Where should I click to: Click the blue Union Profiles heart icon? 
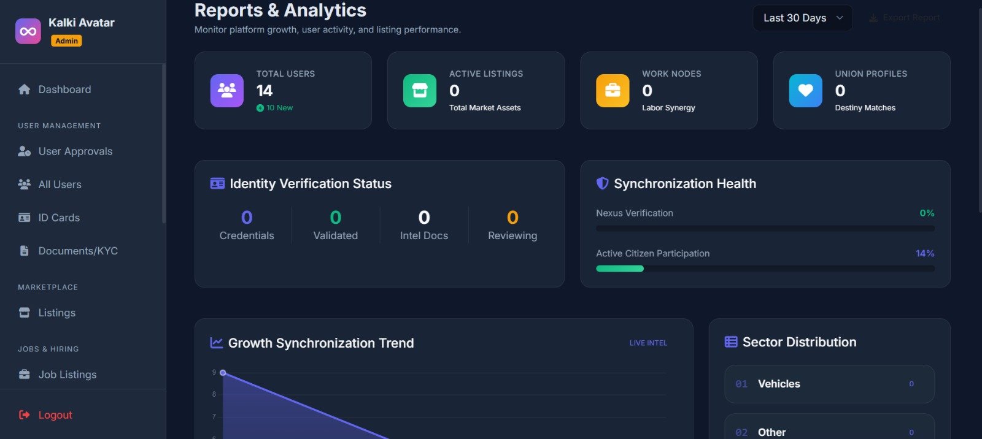point(805,91)
